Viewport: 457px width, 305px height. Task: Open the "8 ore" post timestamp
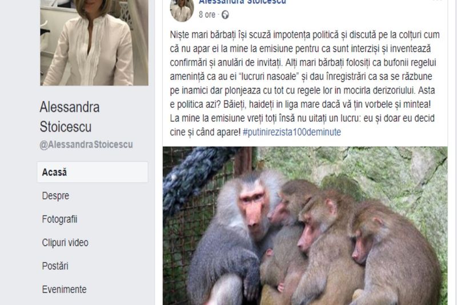tap(207, 15)
